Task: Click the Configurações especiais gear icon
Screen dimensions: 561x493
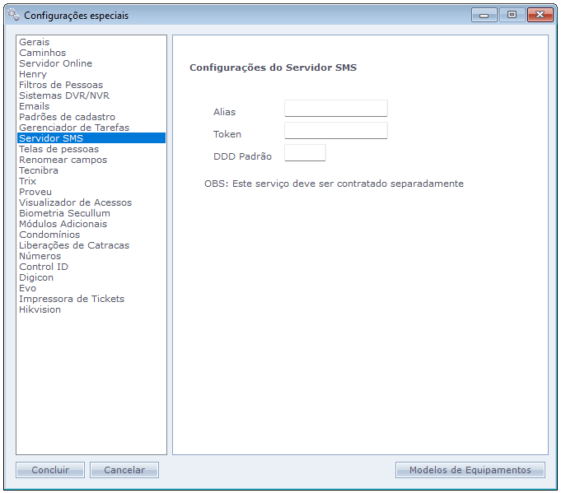Action: 13,15
